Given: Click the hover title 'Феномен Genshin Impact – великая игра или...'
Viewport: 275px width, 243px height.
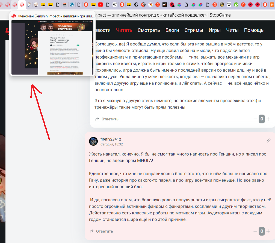Looking at the screenshot, I should click(x=56, y=16).
